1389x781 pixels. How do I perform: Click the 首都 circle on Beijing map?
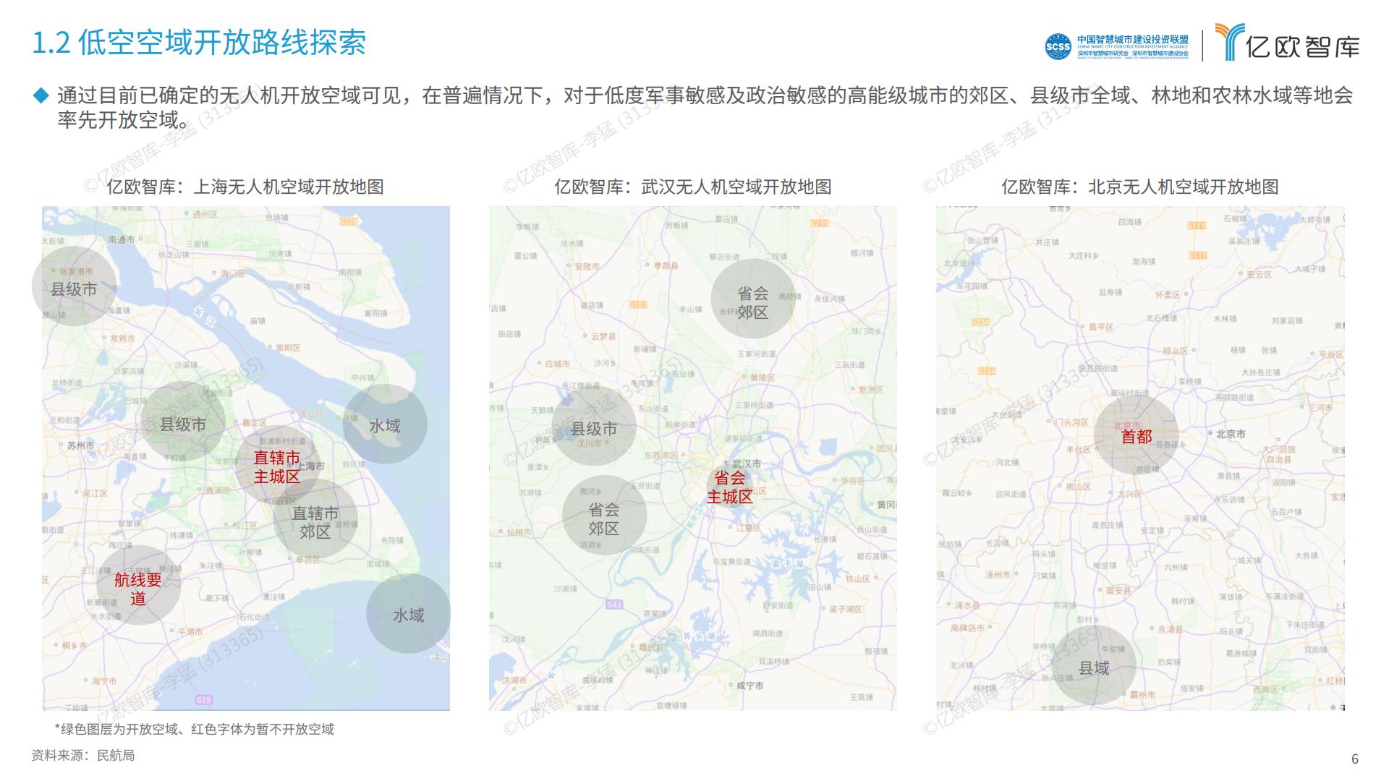(1136, 436)
